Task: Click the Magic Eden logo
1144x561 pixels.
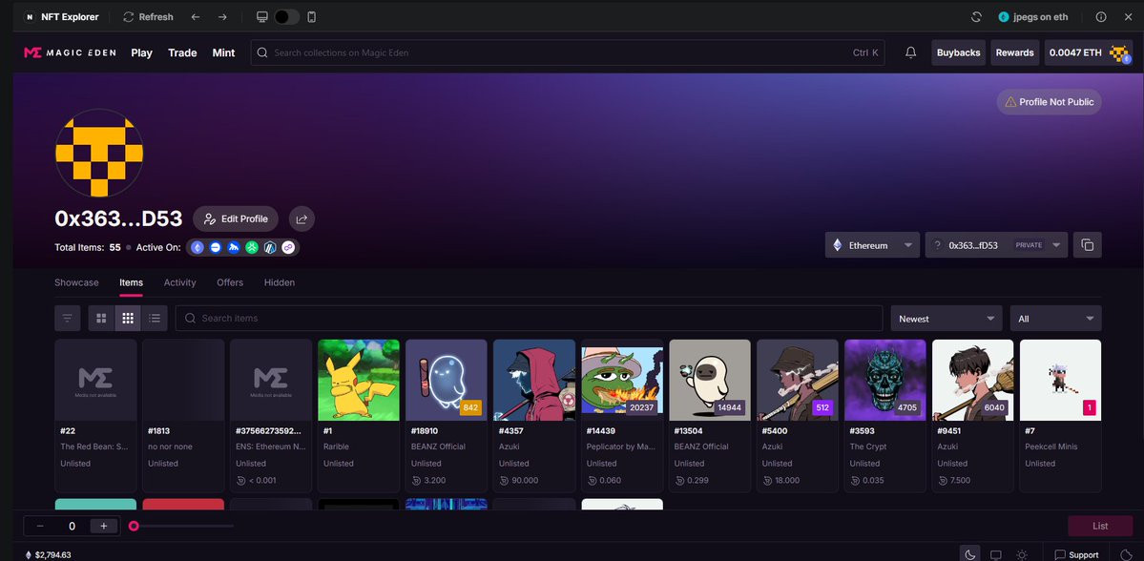Action: [70, 52]
